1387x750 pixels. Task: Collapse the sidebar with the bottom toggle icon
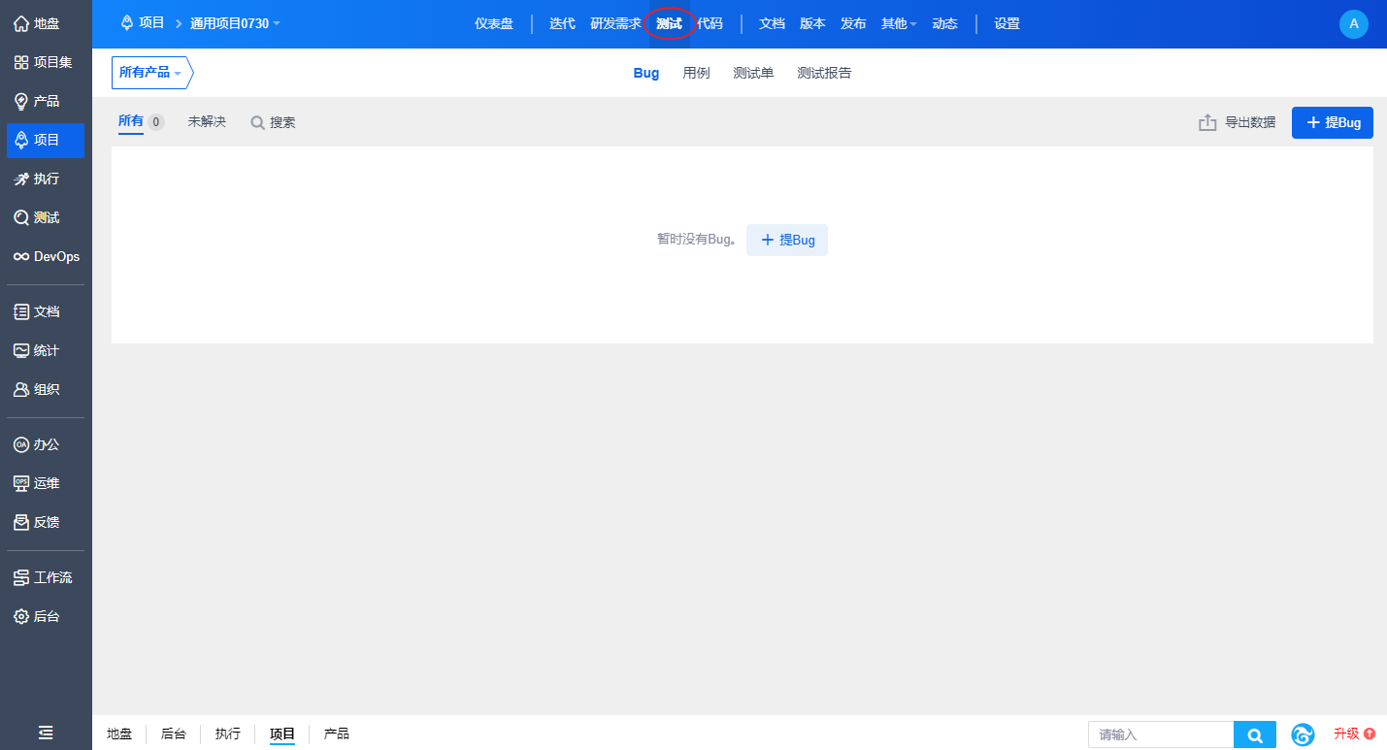(x=46, y=733)
